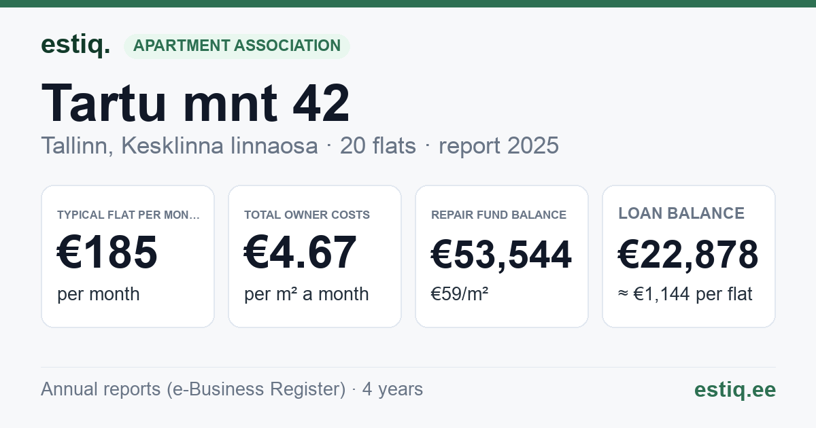This screenshot has height=428, width=816.
Task: Click the Tartu mnt 42 heading
Action: (x=196, y=103)
